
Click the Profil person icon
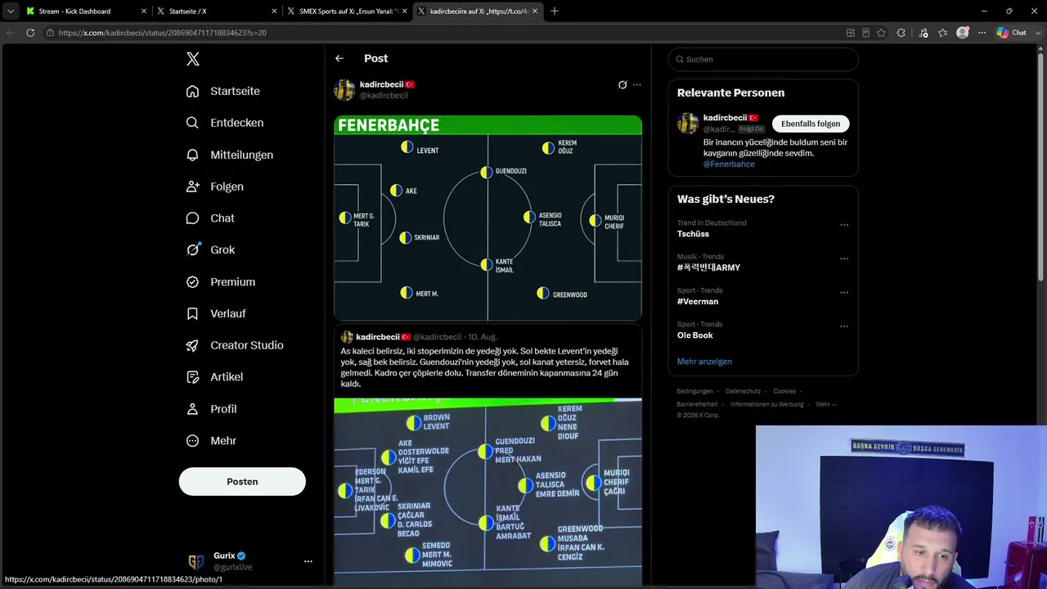tap(192, 409)
